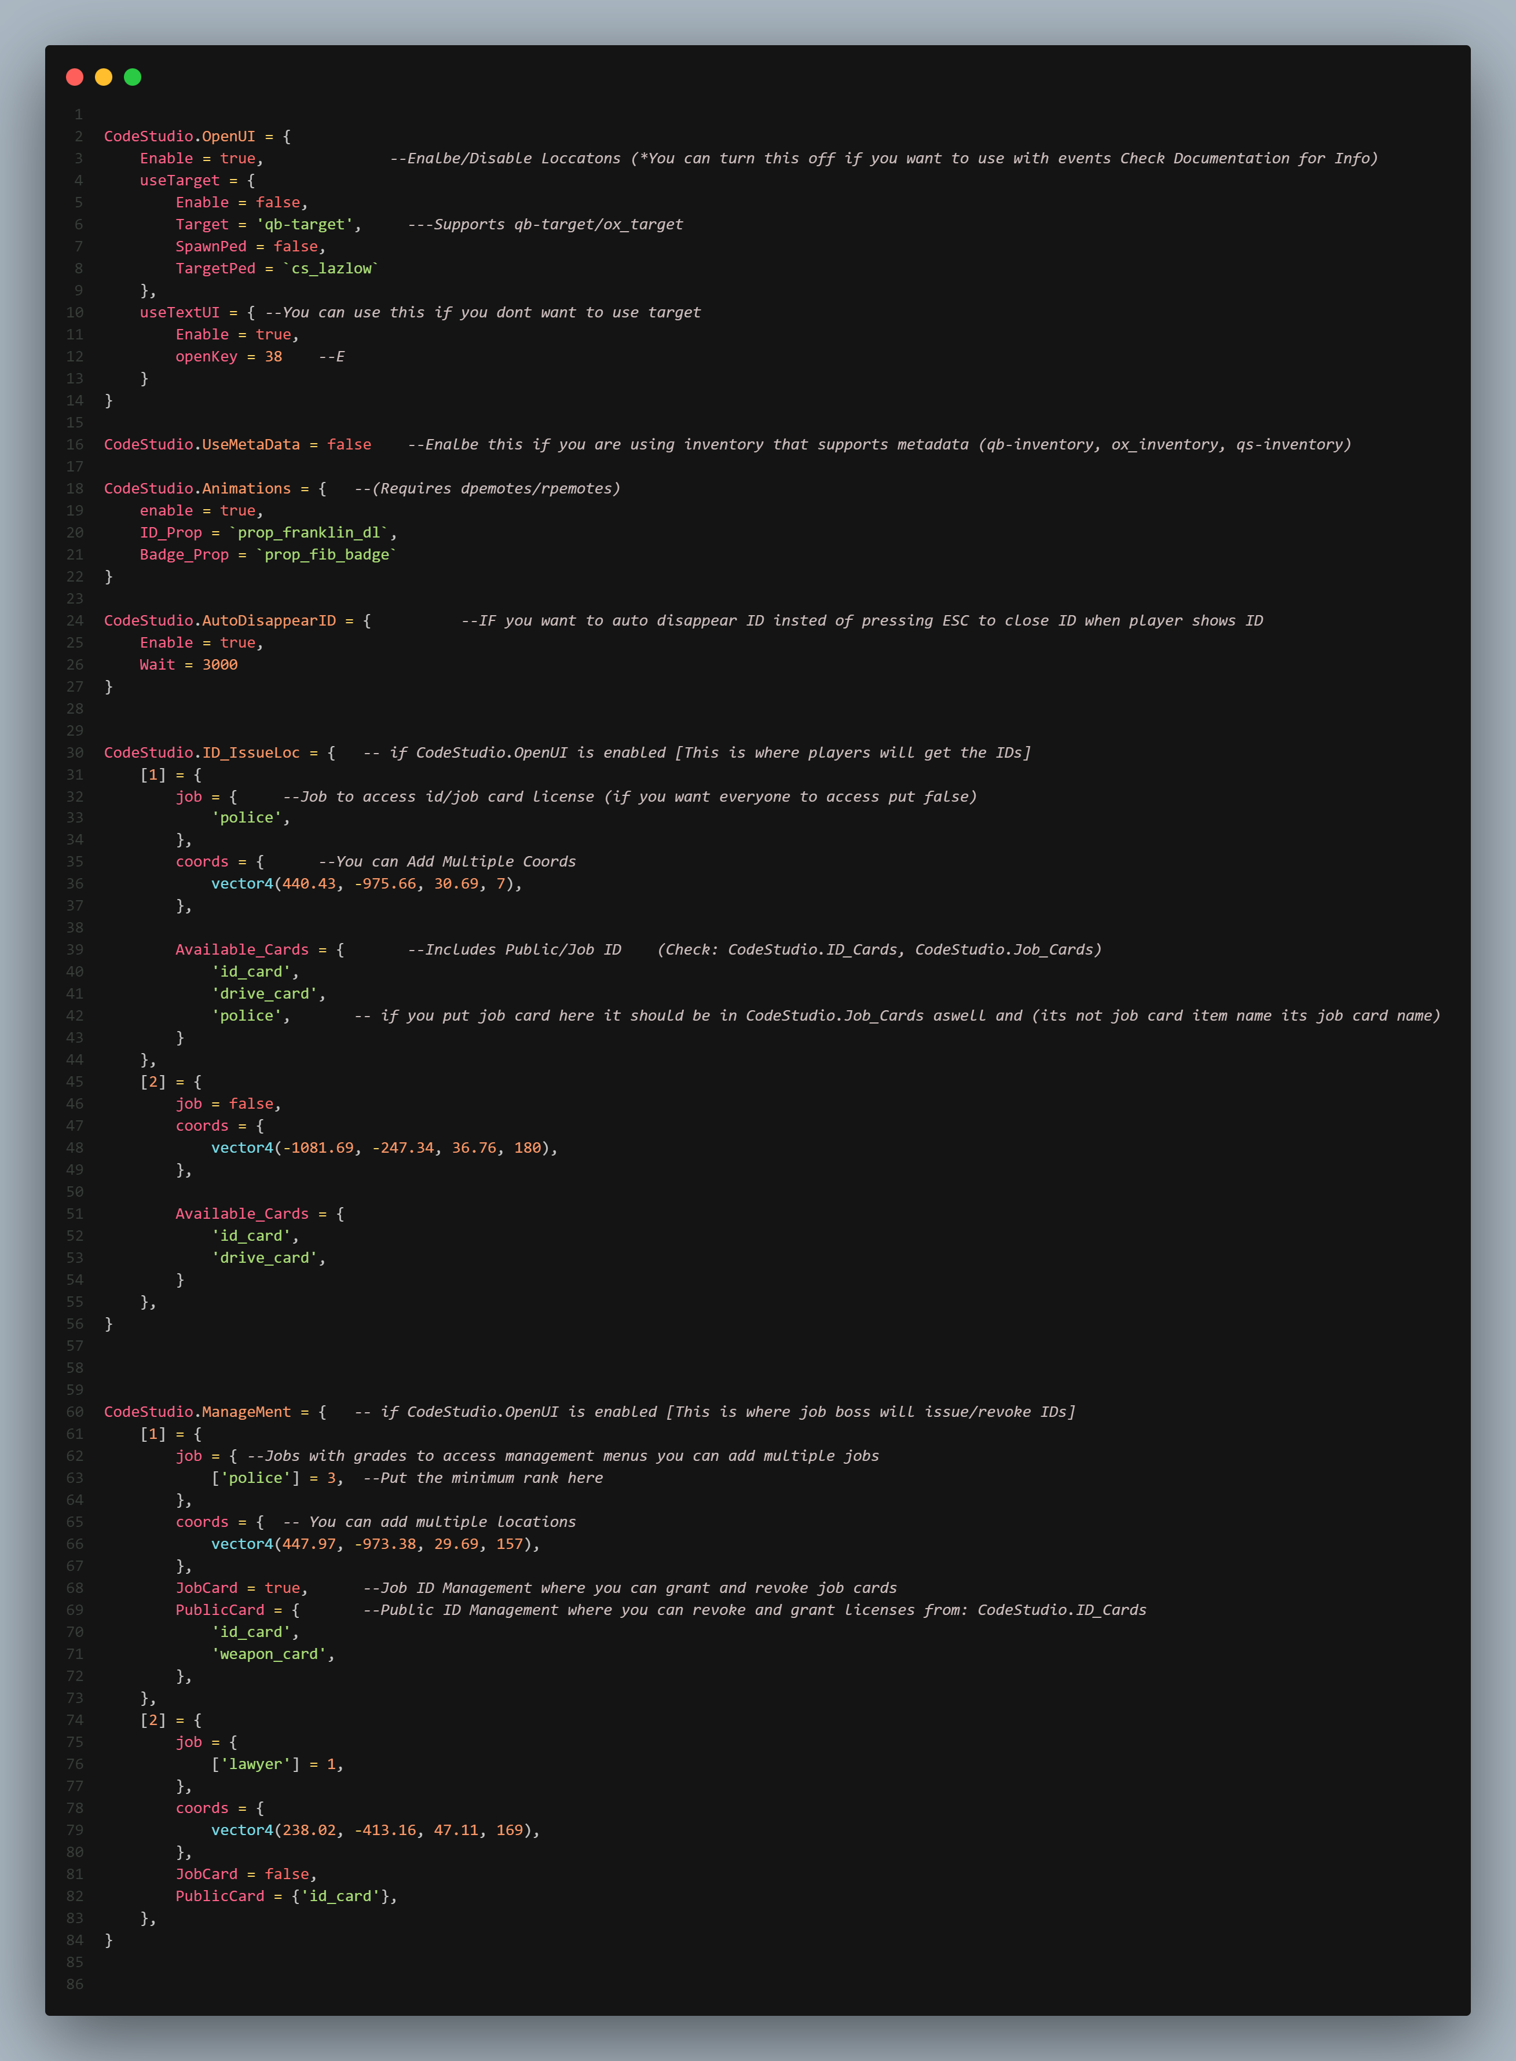The image size is (1516, 2061).
Task: Click the "useTarget" key name
Action: point(180,181)
